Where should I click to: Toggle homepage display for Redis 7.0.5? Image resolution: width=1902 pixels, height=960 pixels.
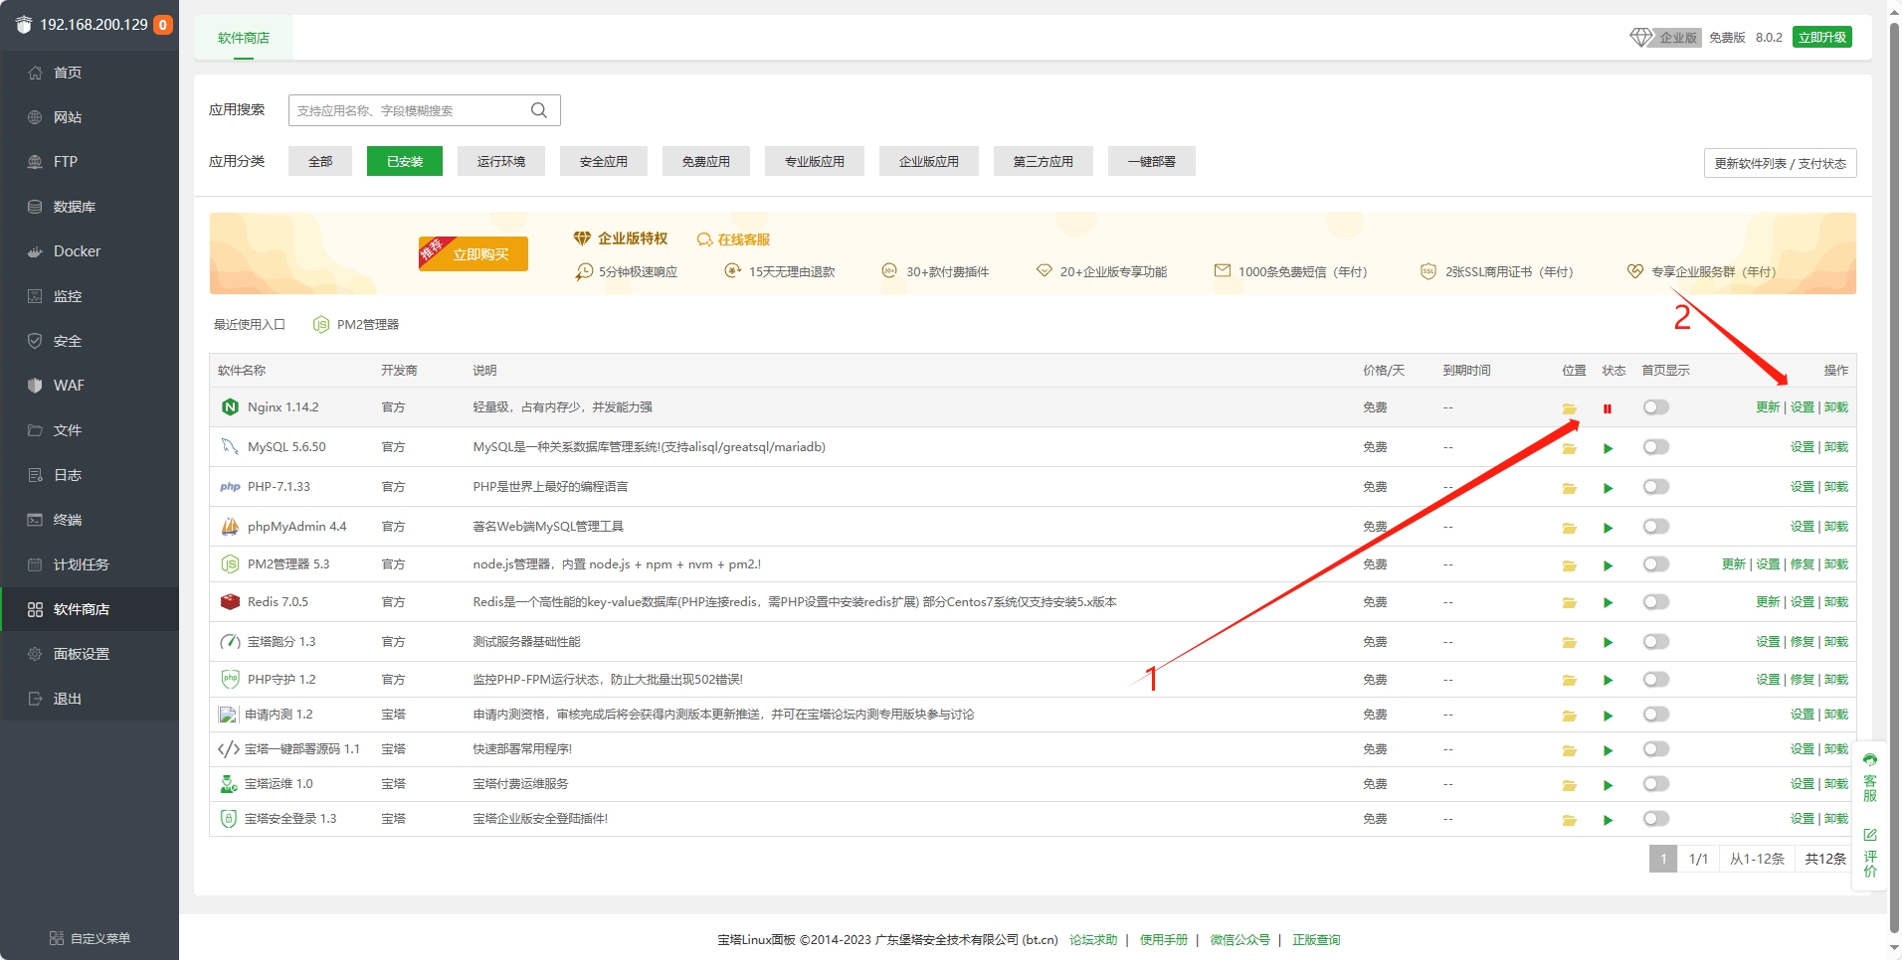[x=1655, y=601]
